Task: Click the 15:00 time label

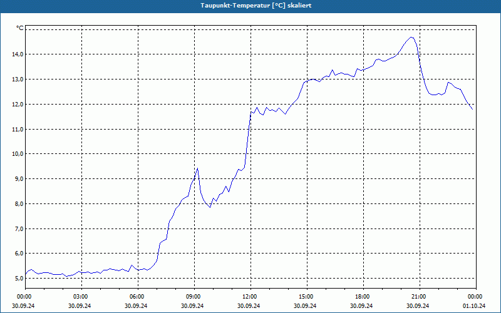Action: [x=307, y=297]
